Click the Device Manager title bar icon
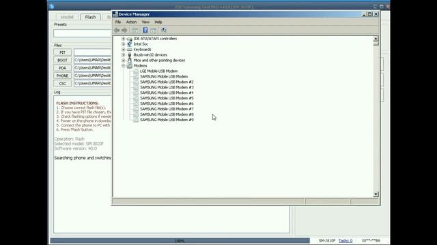 coord(115,14)
